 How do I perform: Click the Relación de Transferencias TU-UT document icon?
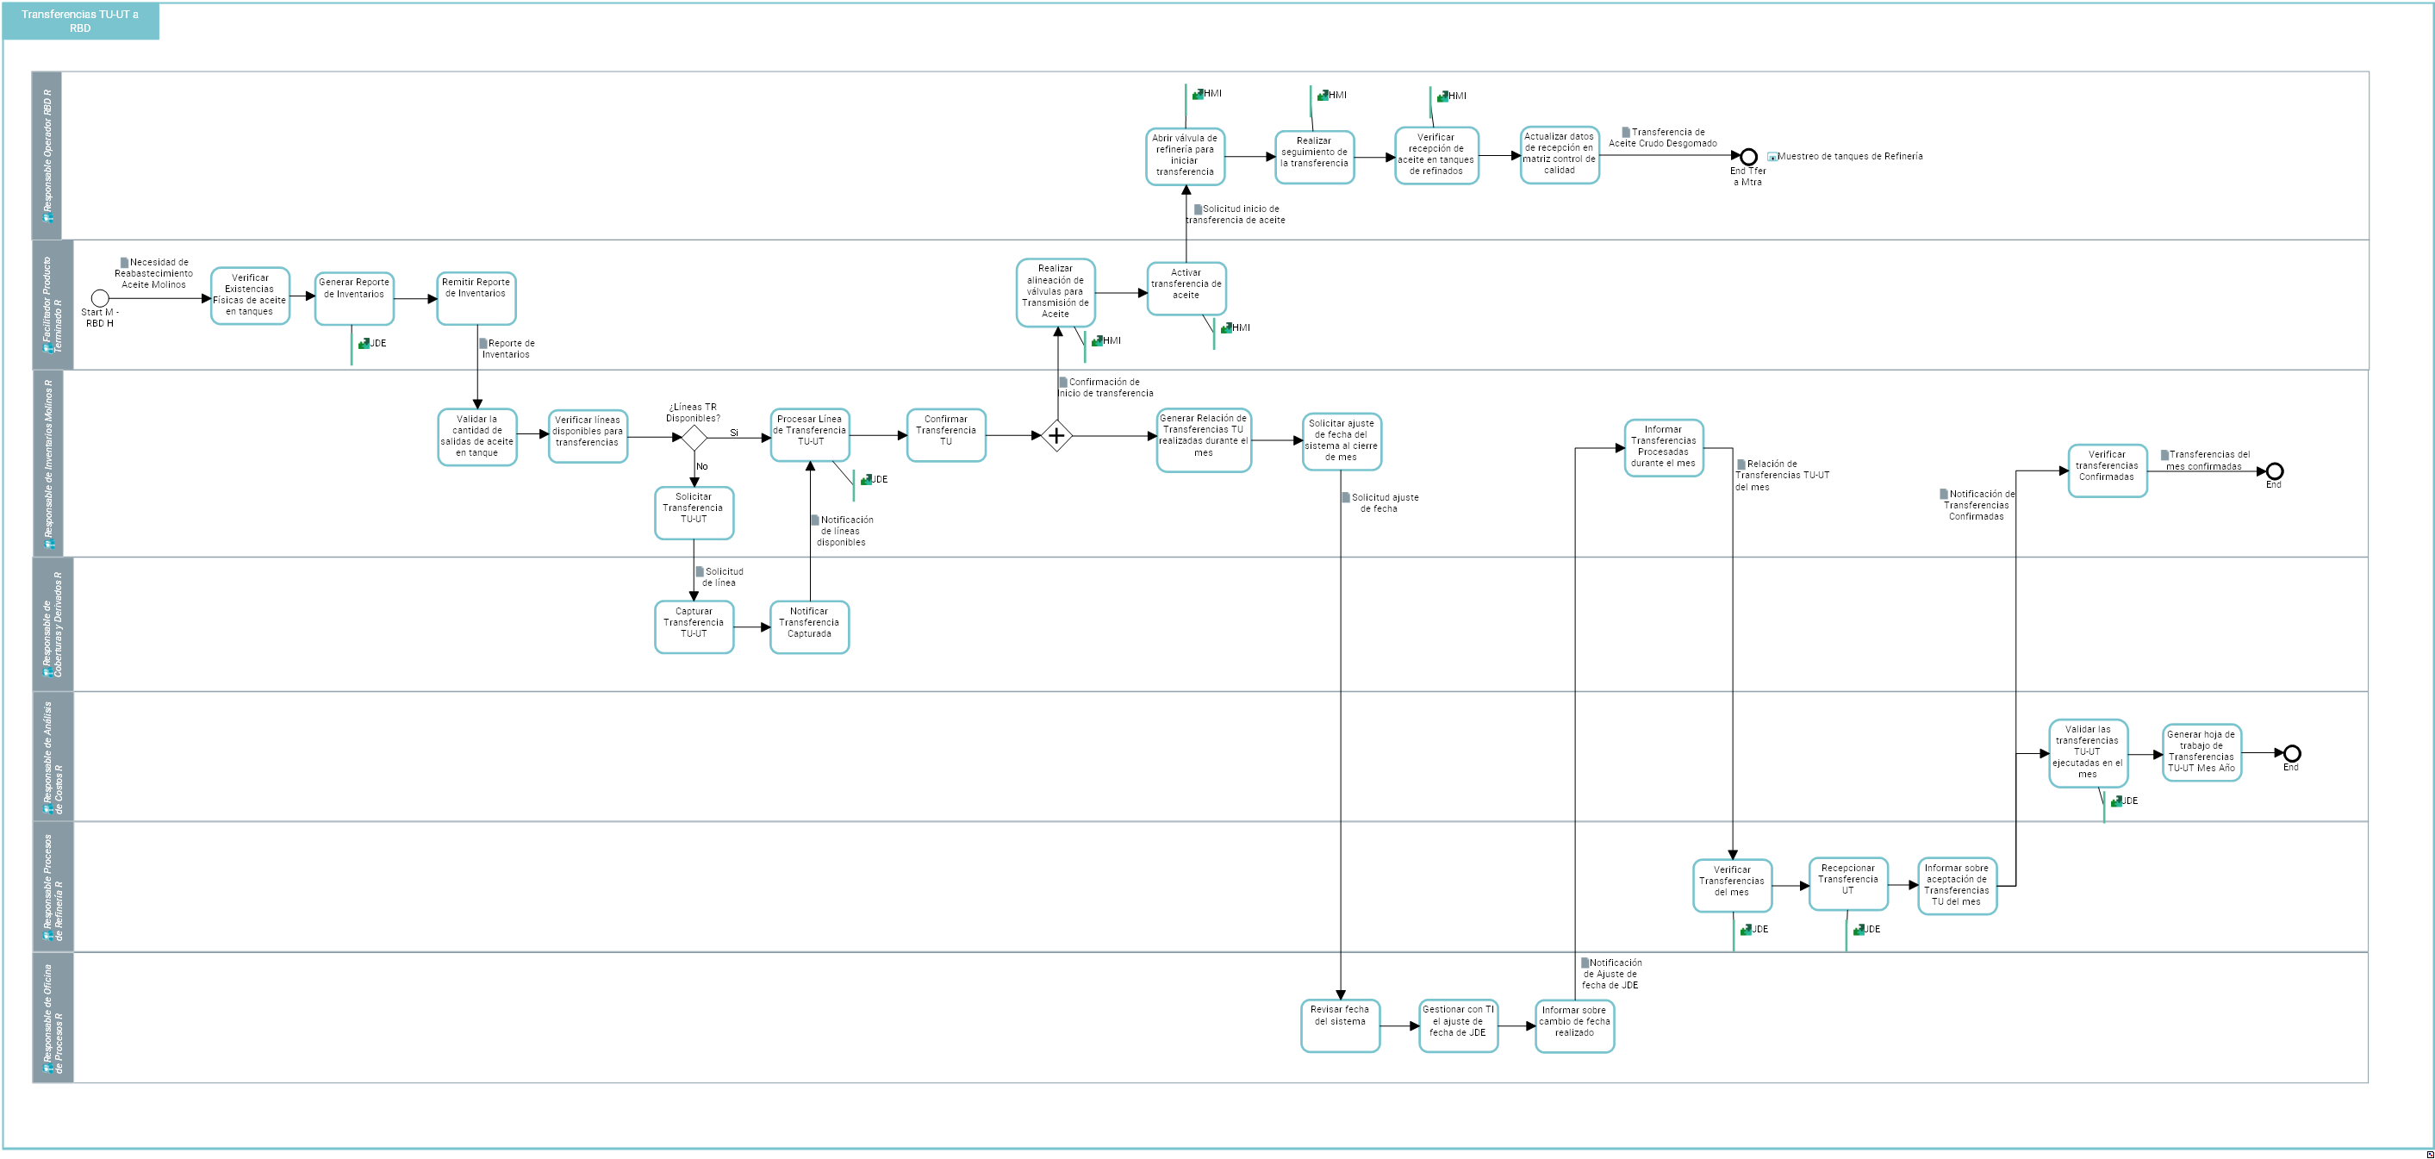coord(1741,464)
